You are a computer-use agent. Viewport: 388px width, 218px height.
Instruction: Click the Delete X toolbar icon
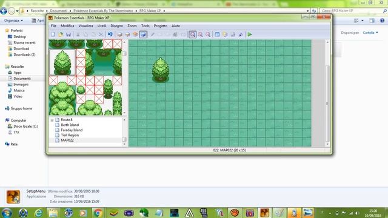click(x=101, y=35)
